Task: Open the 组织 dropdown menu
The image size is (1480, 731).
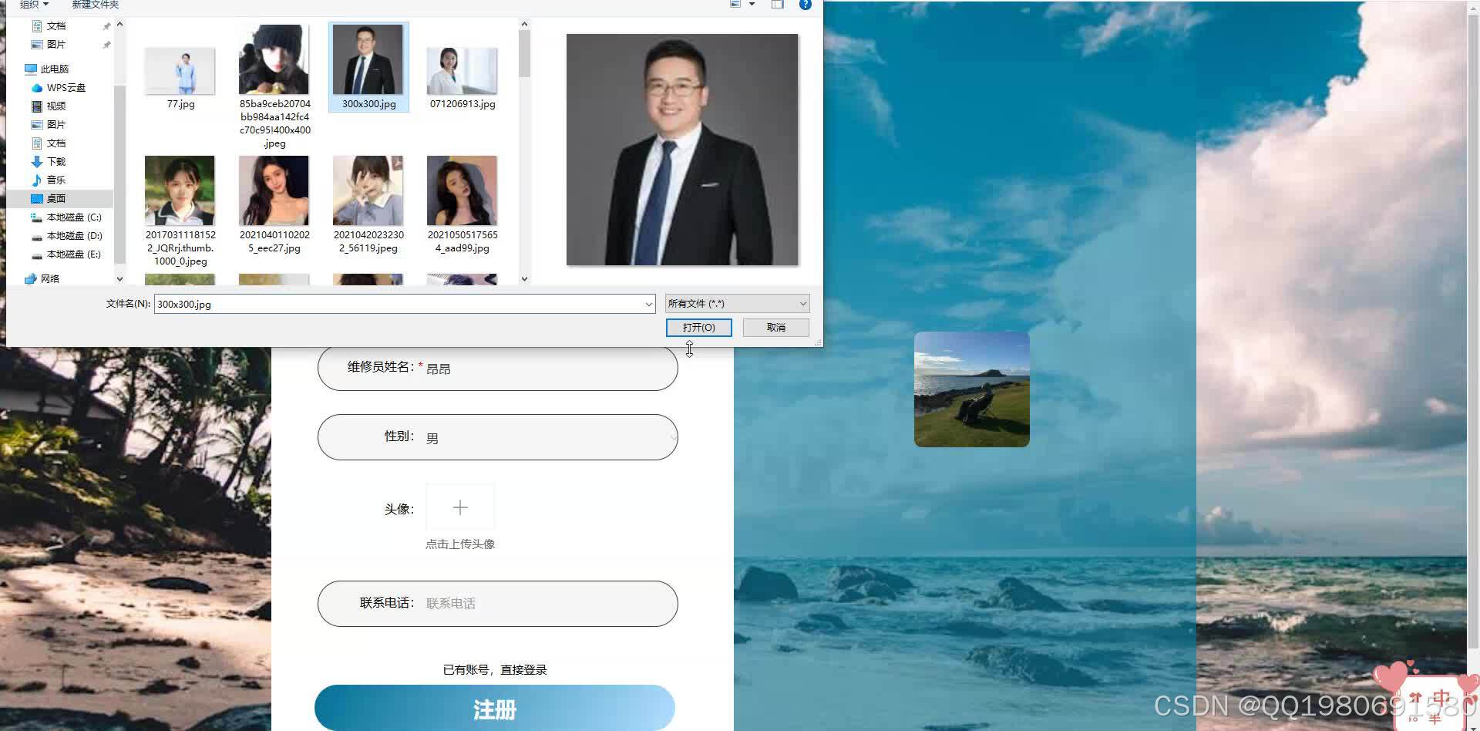Action: pyautogui.click(x=32, y=4)
